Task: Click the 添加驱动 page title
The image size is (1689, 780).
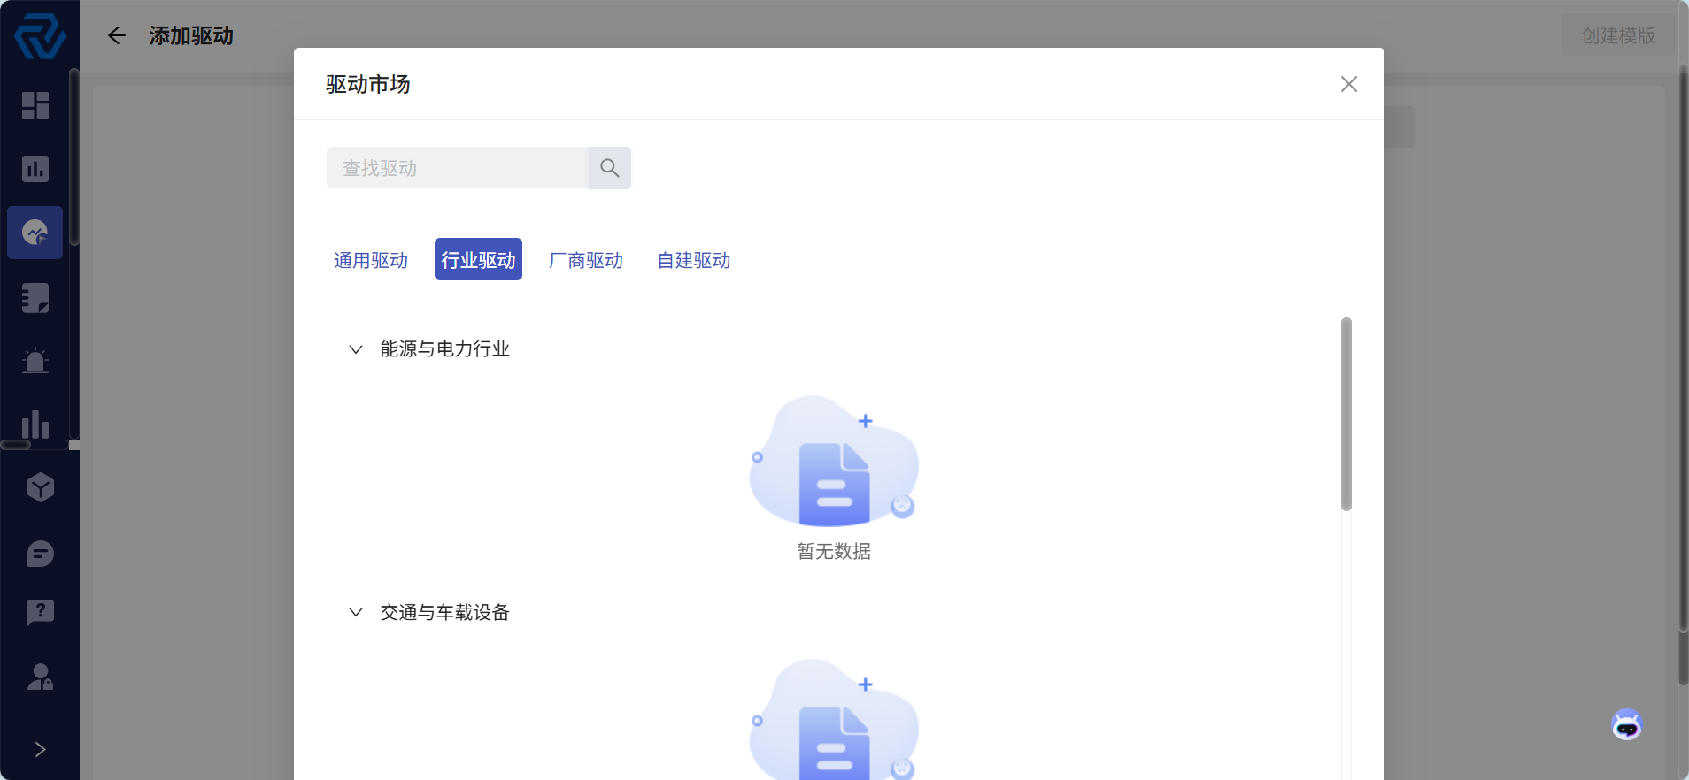Action: point(191,35)
